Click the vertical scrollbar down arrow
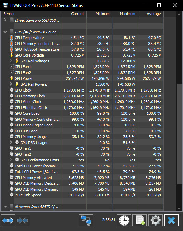This screenshot has height=231, width=183. [179, 208]
